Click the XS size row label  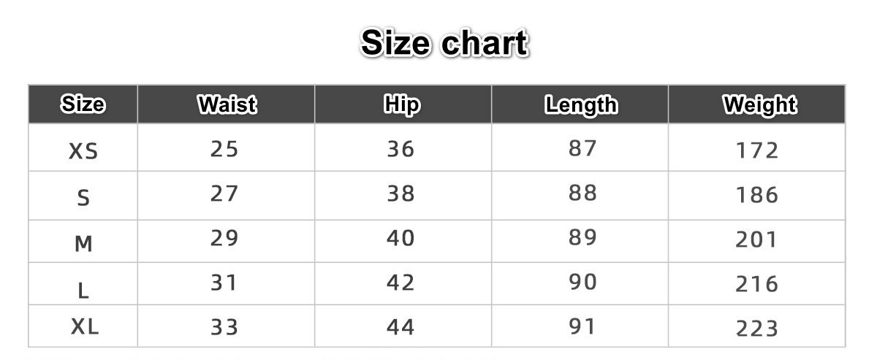point(83,151)
